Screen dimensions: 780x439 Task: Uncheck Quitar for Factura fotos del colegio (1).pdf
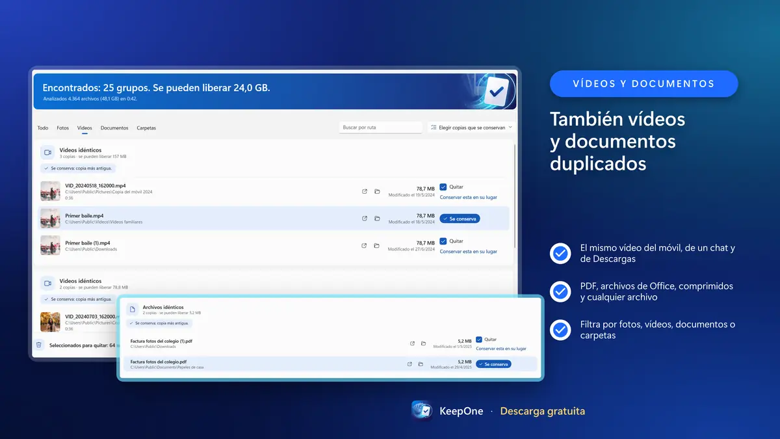pos(479,339)
